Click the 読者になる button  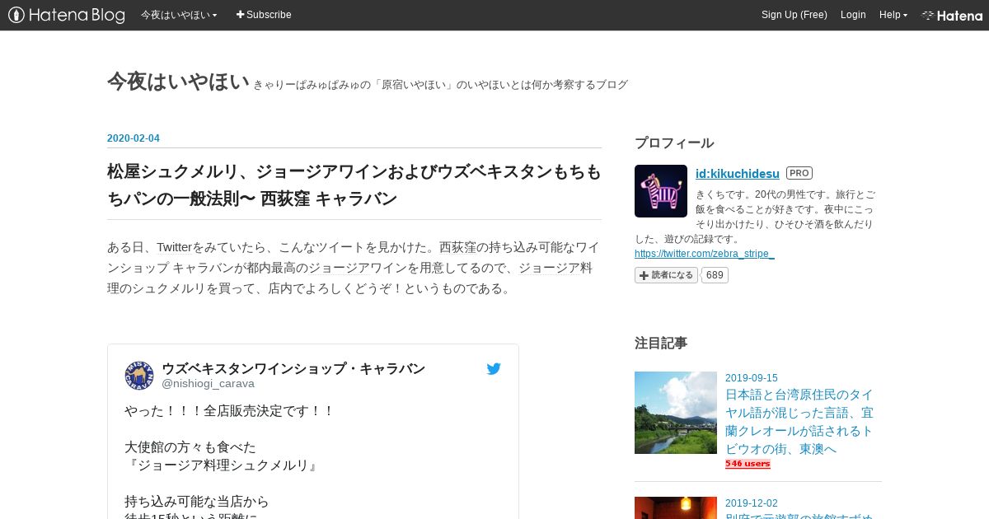[x=666, y=275]
